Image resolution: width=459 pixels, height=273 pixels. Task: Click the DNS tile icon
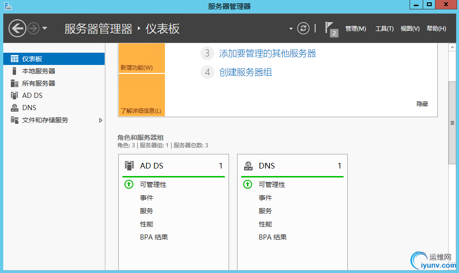click(x=248, y=166)
